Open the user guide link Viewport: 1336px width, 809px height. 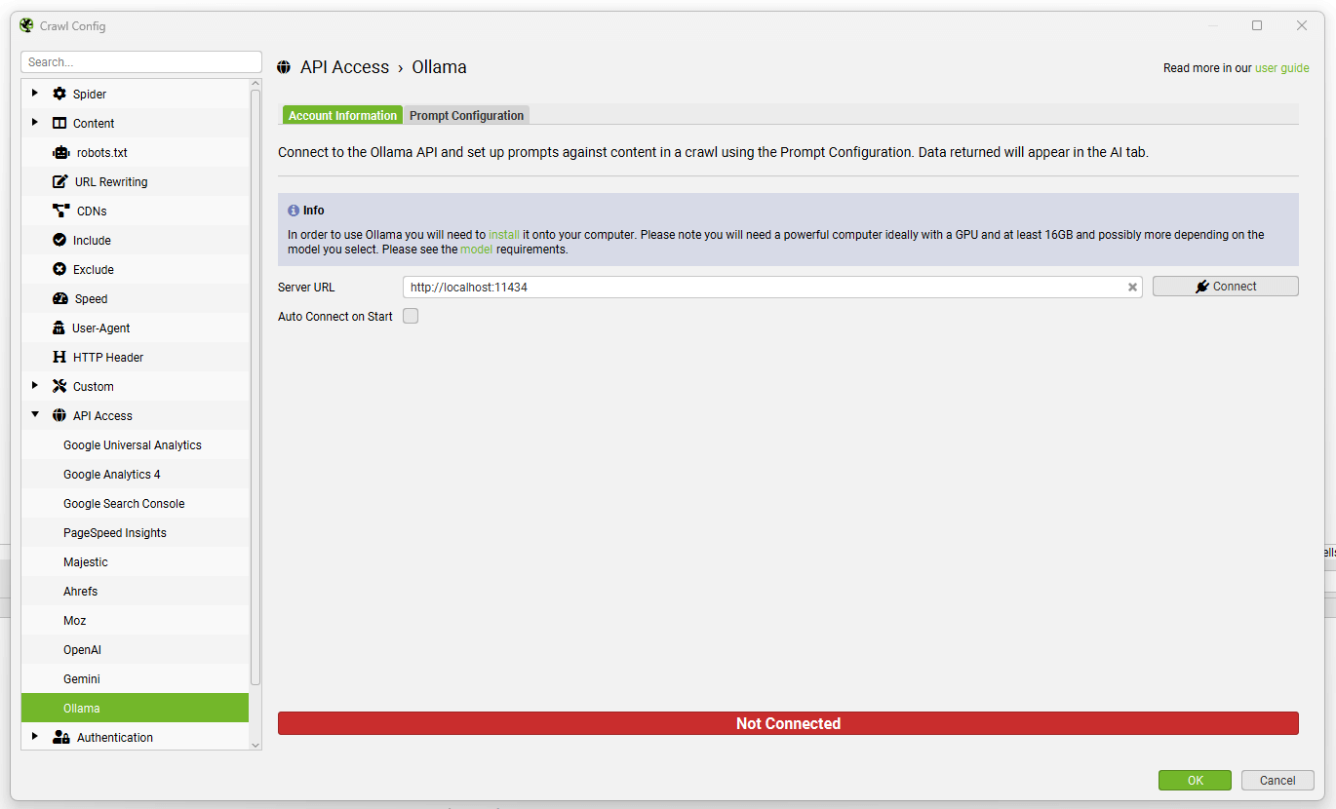point(1281,68)
